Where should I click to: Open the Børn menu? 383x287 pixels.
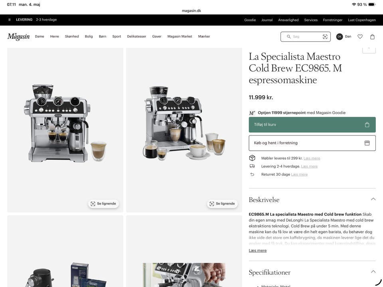click(x=103, y=36)
